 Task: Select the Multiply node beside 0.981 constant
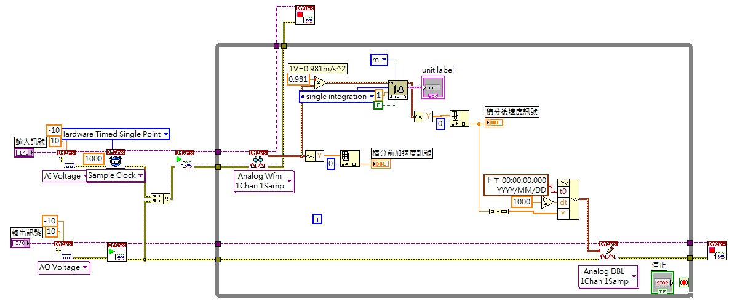(320, 83)
